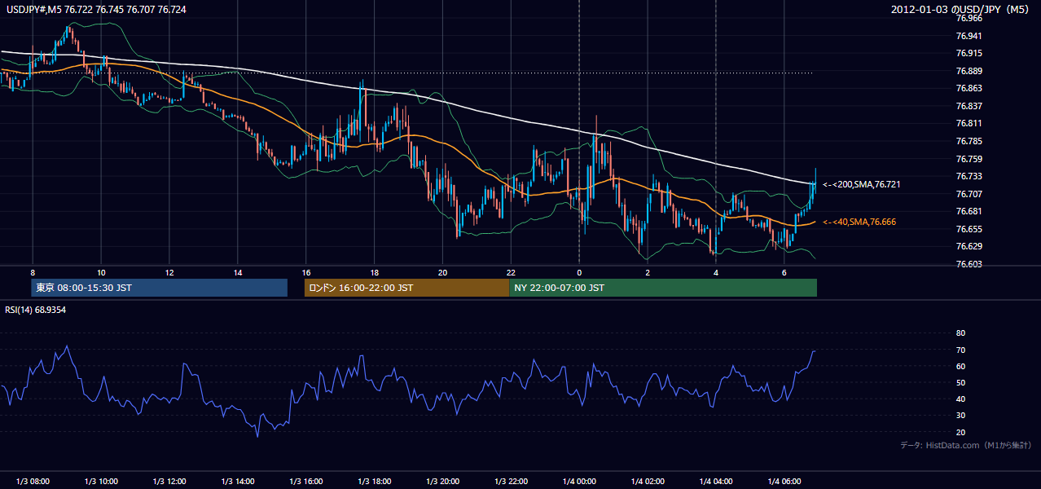The width and height of the screenshot is (1041, 489).
Task: Click RSI axis value 20
Action: pyautogui.click(x=960, y=432)
